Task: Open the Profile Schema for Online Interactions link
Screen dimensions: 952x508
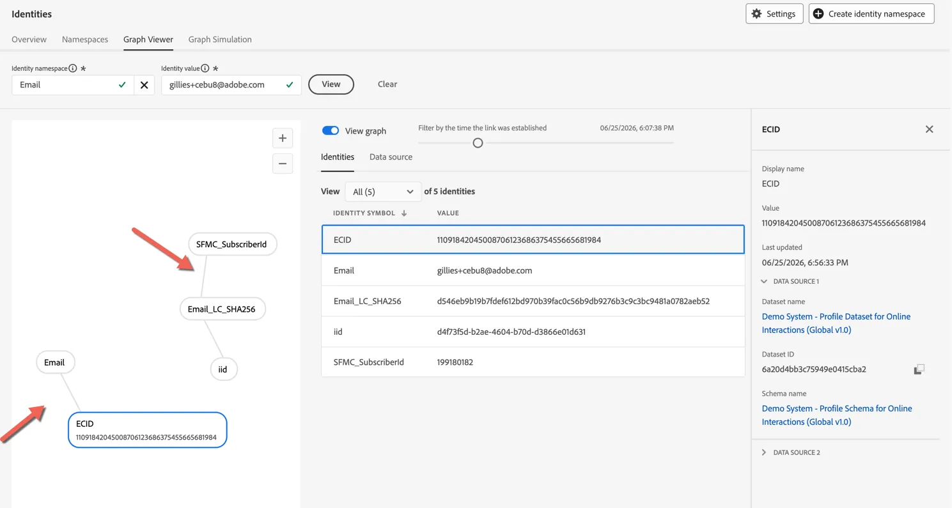Action: pyautogui.click(x=837, y=415)
